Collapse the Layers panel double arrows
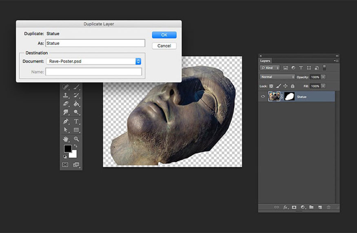The image size is (357, 233). (x=337, y=56)
